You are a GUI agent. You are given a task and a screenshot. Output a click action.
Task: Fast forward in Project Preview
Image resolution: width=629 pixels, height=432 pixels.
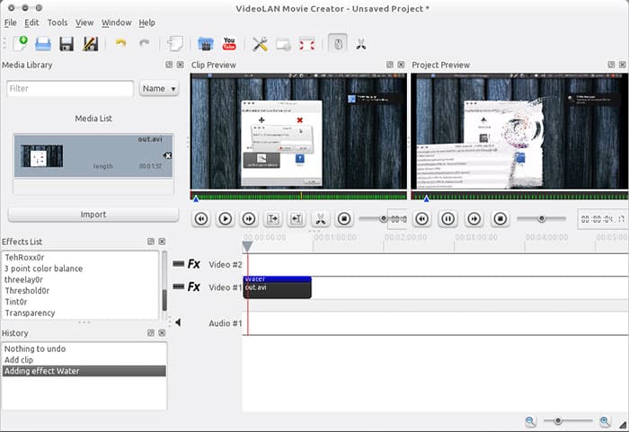pos(474,218)
